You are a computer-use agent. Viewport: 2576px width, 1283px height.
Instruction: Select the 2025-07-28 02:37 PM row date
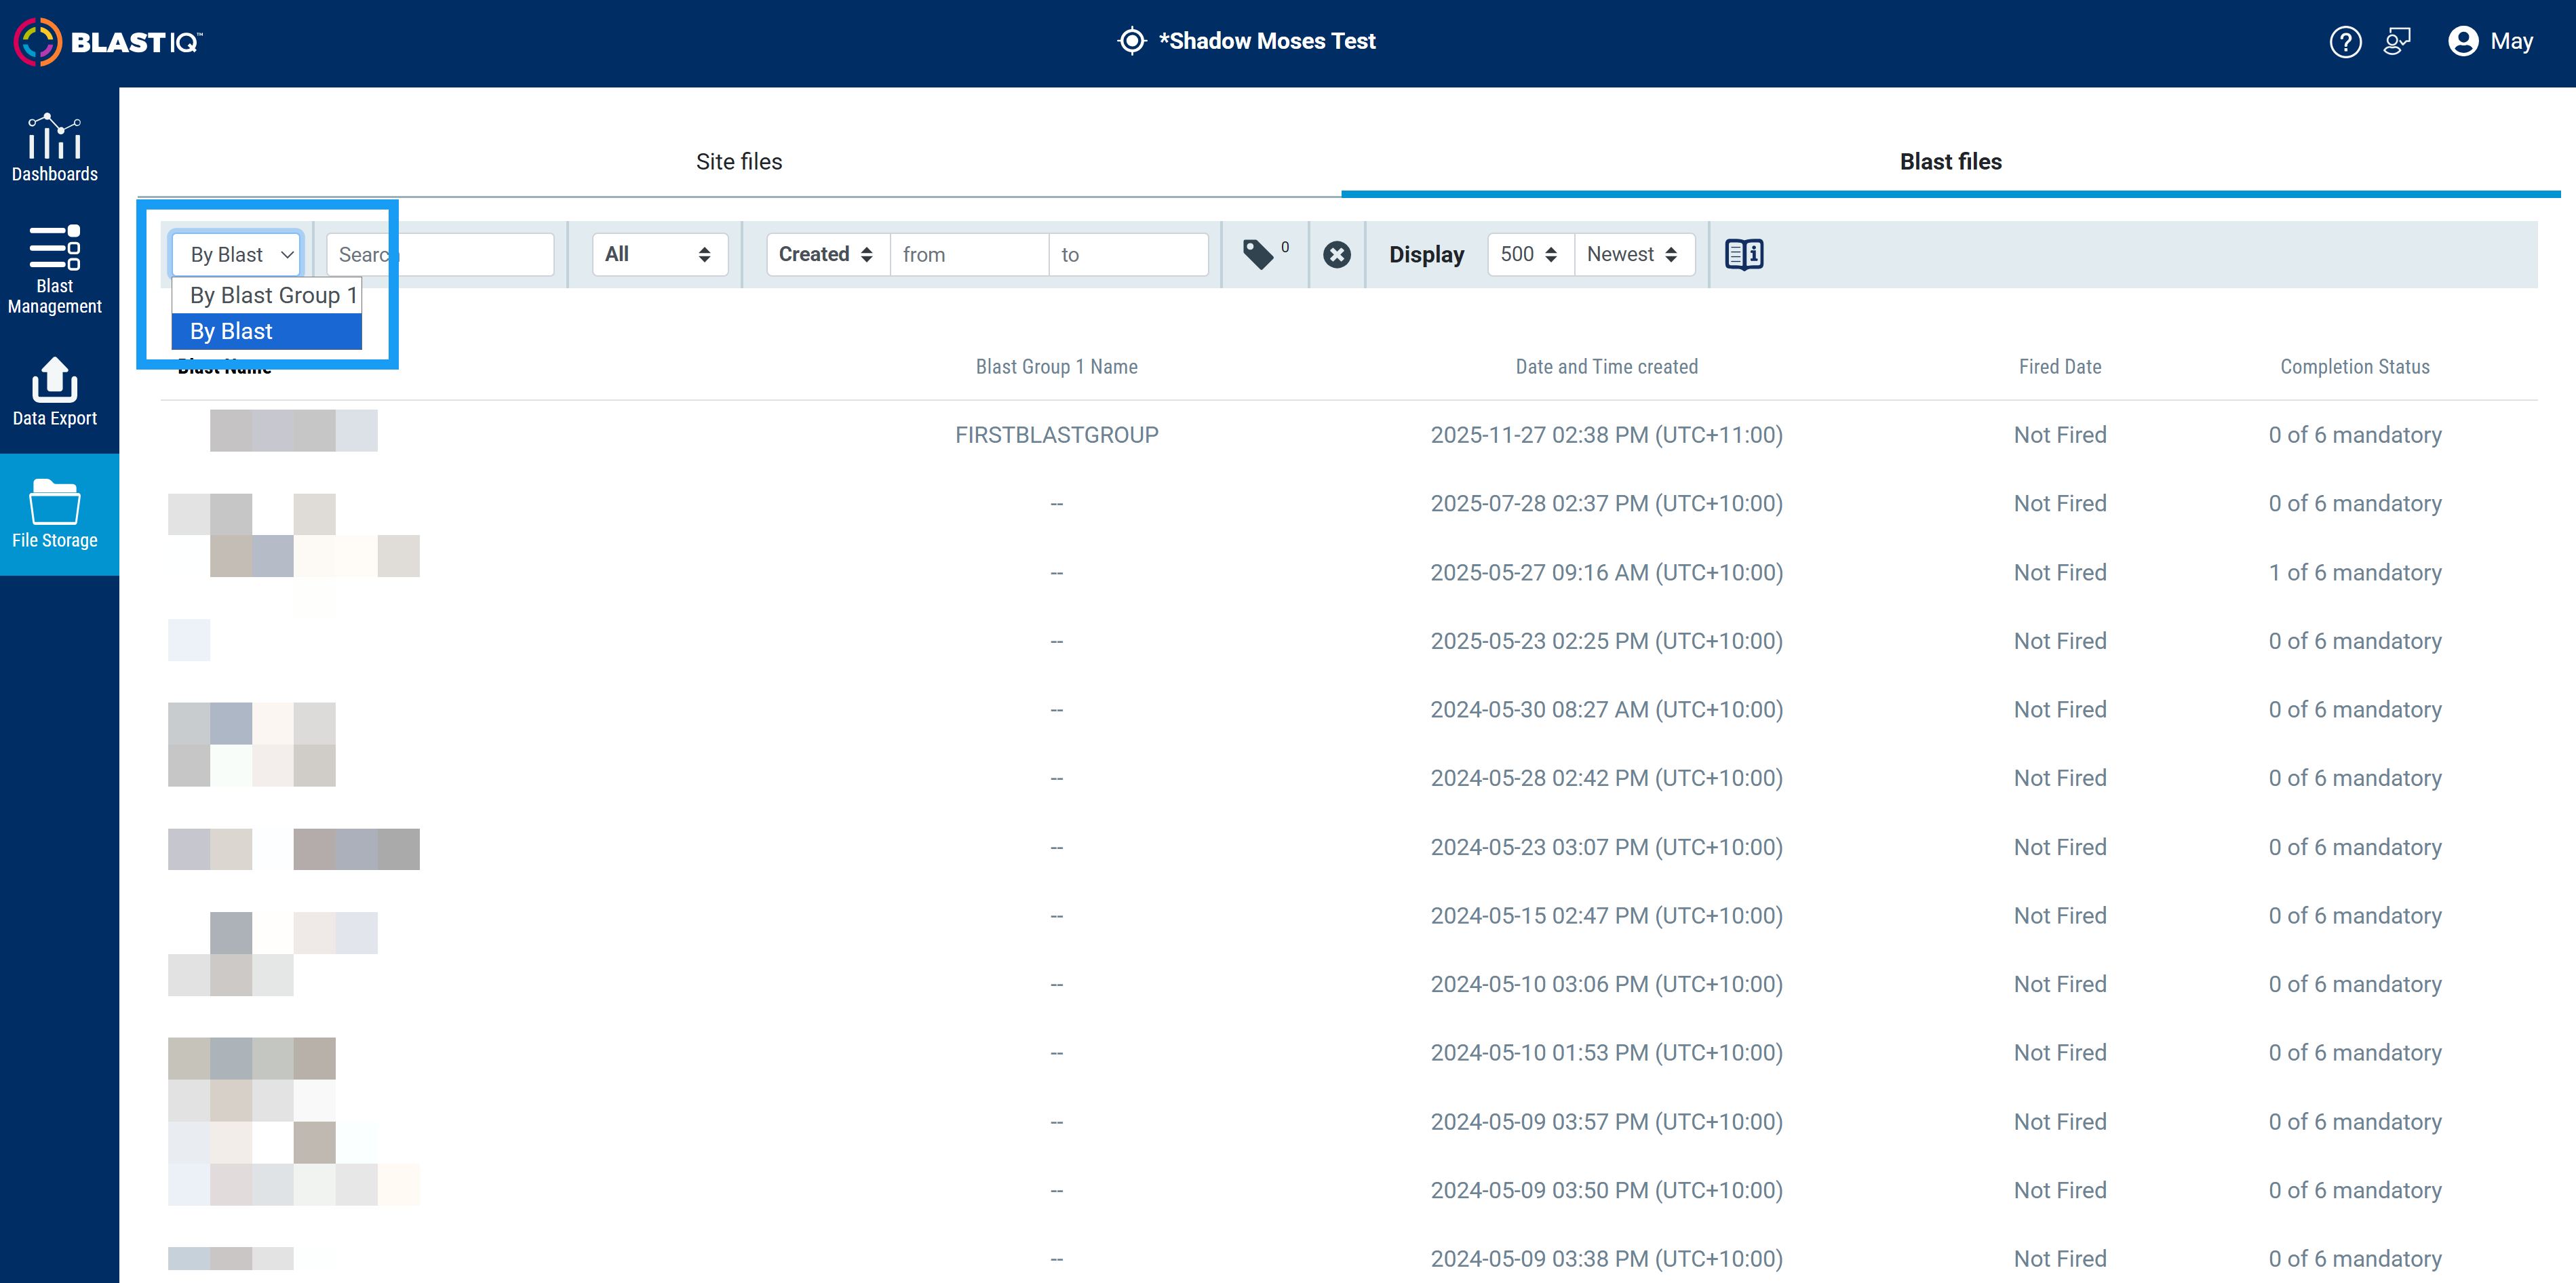point(1606,504)
